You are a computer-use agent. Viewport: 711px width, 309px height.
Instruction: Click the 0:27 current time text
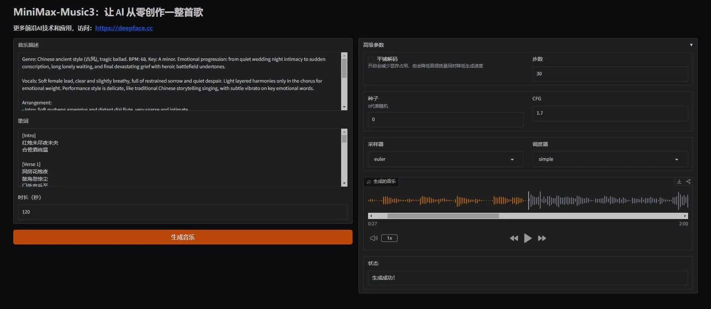click(372, 224)
